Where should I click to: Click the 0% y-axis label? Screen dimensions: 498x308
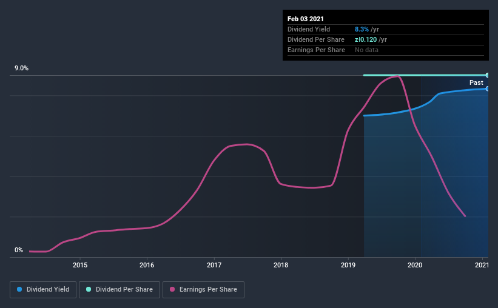(19, 250)
